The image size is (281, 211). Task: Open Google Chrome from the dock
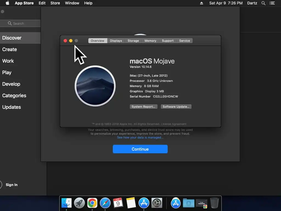point(92,203)
